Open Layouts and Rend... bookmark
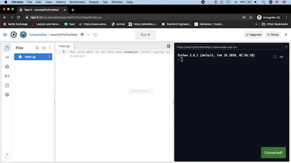291x163 pixels. pyautogui.click(x=45, y=24)
